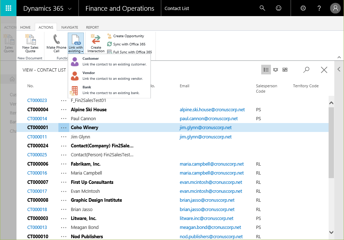Click the home icon in the dimmed sidebar
This screenshot has height=240, width=344.
coord(12,79)
